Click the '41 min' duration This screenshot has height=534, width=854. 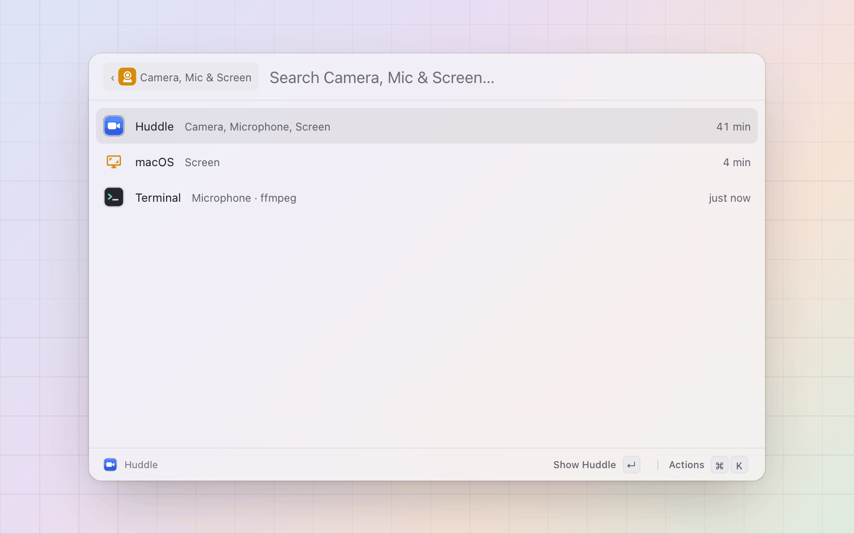click(733, 126)
